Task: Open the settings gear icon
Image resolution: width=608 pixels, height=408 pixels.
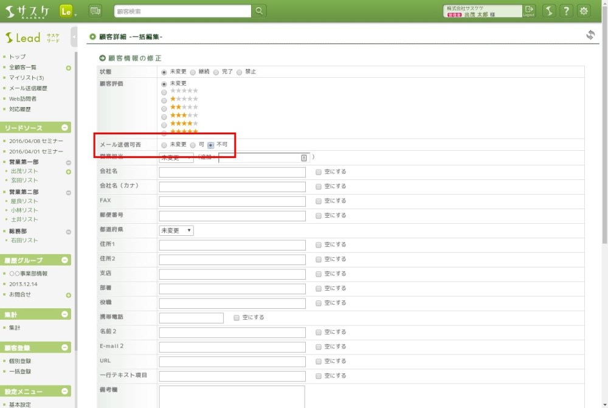Action: (584, 11)
